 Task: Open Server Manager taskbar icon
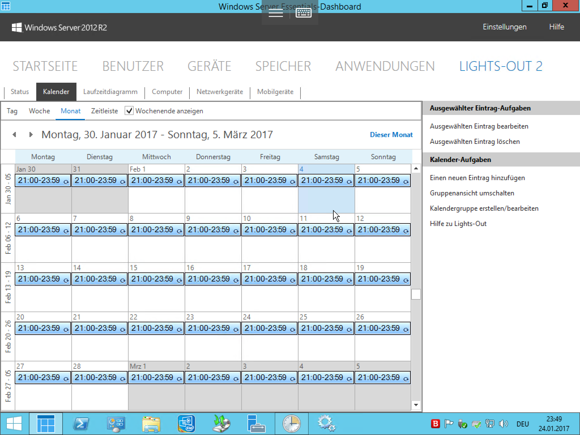pyautogui.click(x=116, y=424)
